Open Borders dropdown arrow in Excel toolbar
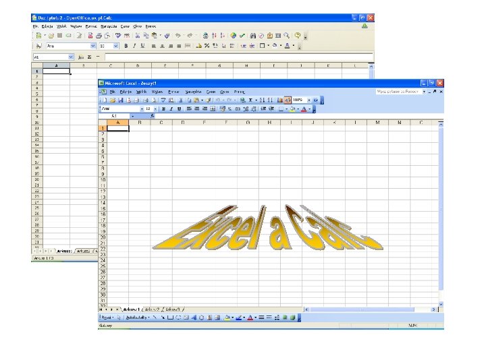The image size is (486, 364). [287, 109]
